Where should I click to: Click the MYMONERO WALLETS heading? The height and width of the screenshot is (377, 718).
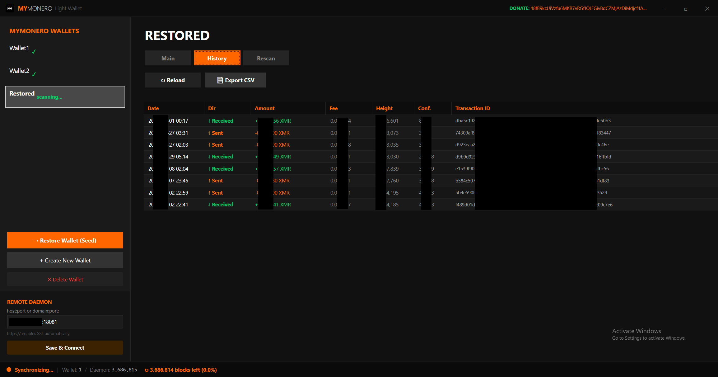[44, 31]
